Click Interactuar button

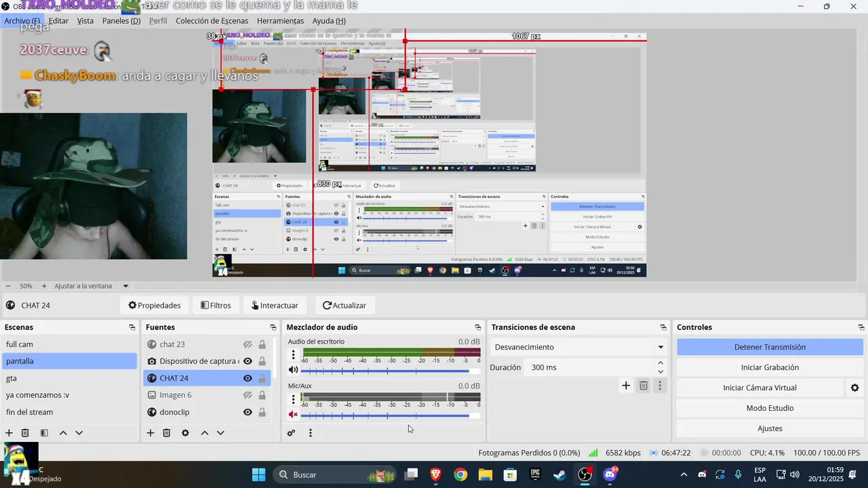point(275,306)
